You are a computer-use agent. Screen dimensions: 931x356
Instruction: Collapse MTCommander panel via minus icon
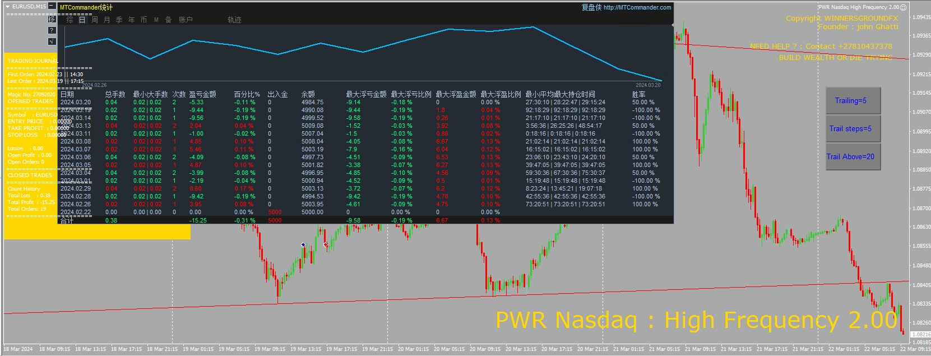(52, 7)
